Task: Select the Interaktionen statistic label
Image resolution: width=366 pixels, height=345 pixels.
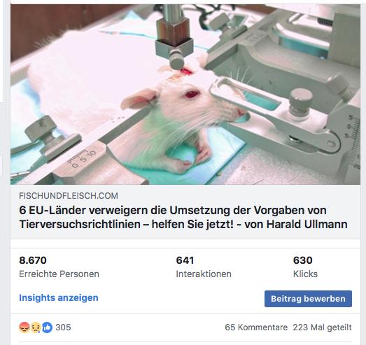Action: pos(204,274)
